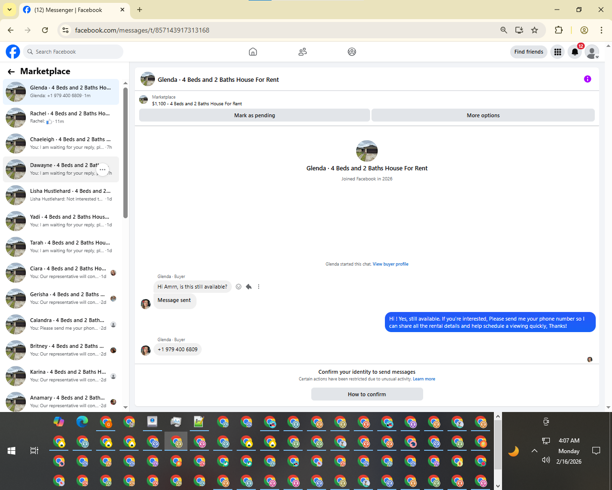Open tab search dropdown arrow
Viewport: 612px width, 490px height.
point(9,10)
